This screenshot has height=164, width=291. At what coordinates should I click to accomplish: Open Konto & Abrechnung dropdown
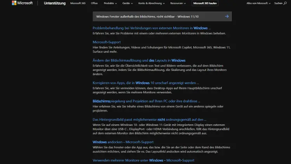pyautogui.click(x=151, y=3)
